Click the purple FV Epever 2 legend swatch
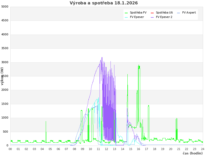 click(152, 17)
